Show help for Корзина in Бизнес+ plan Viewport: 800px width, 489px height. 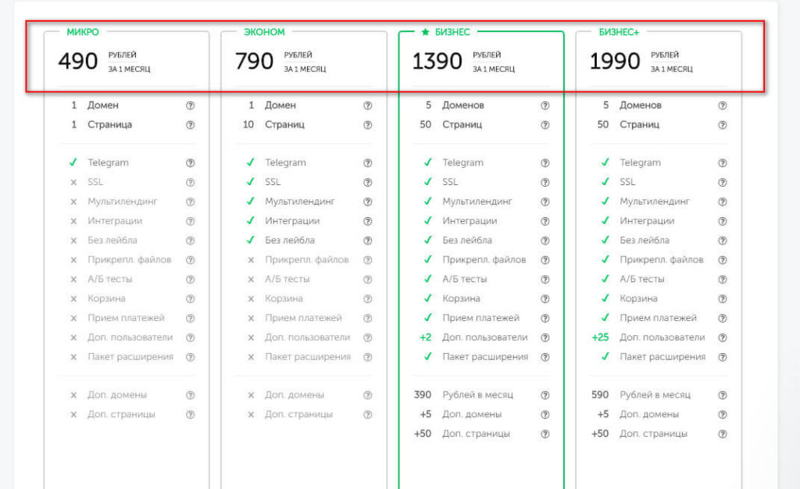pyautogui.click(x=722, y=298)
